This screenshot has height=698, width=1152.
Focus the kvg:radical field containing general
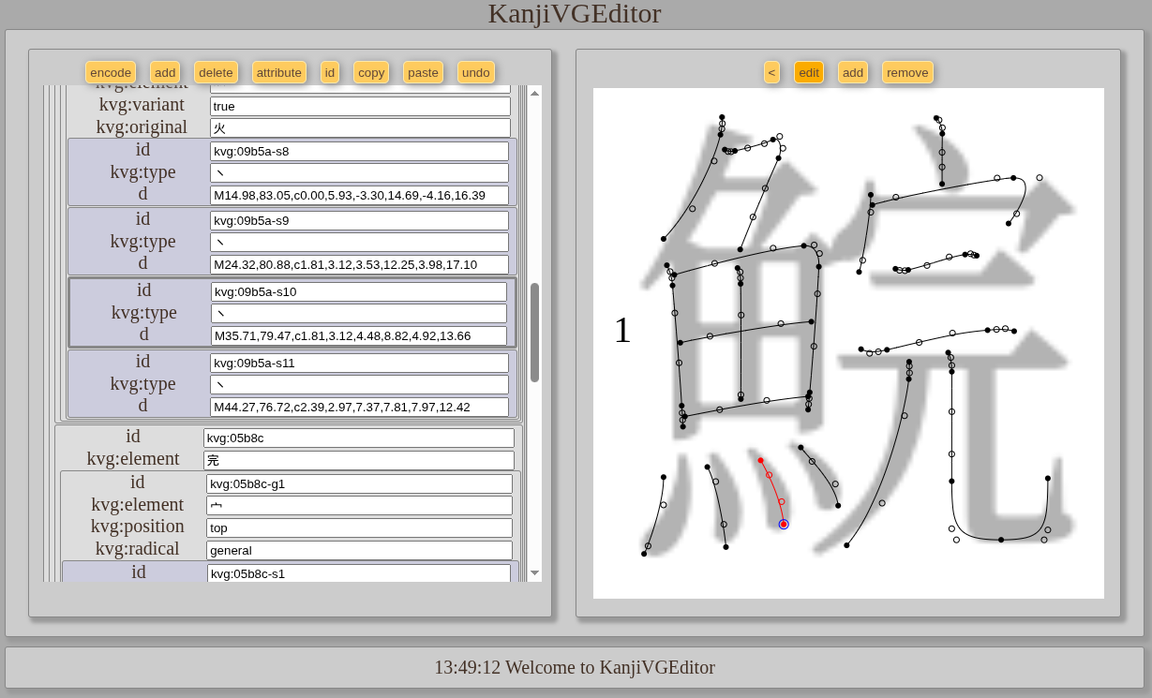click(x=359, y=550)
